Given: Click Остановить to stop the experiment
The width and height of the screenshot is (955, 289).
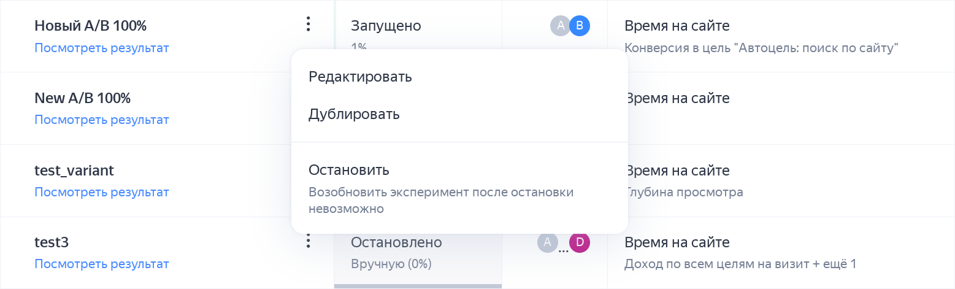Looking at the screenshot, I should point(349,170).
